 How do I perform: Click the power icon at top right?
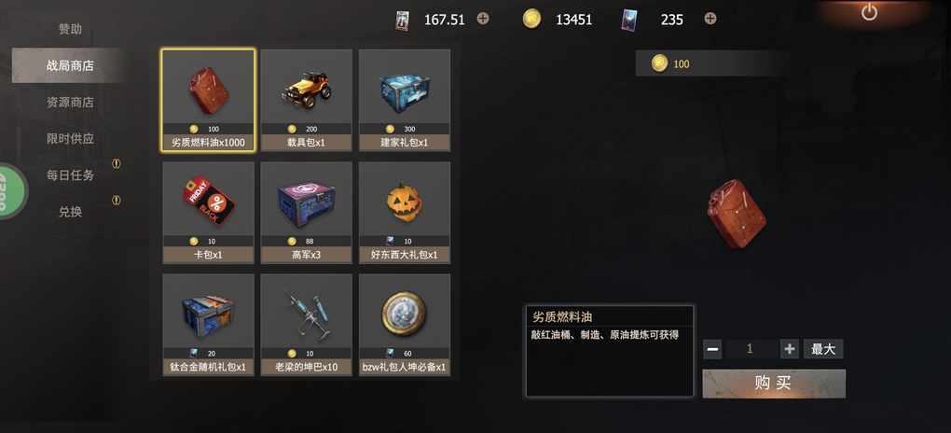pos(869,12)
